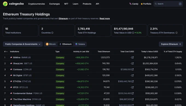186x106 pixels.
Task: Show Countries info tooltip icon
Action: click(x=52, y=33)
